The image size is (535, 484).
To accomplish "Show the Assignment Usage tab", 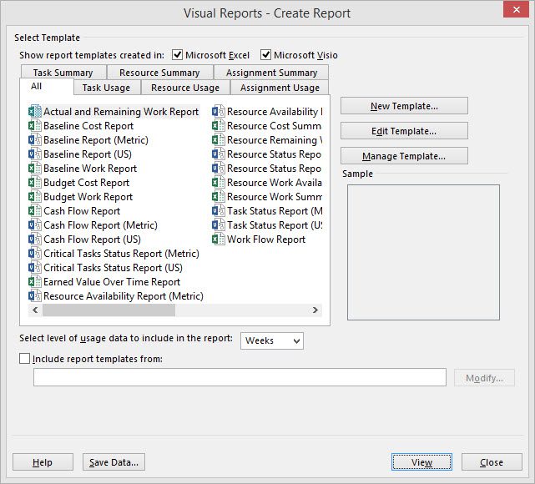I will 280,88.
